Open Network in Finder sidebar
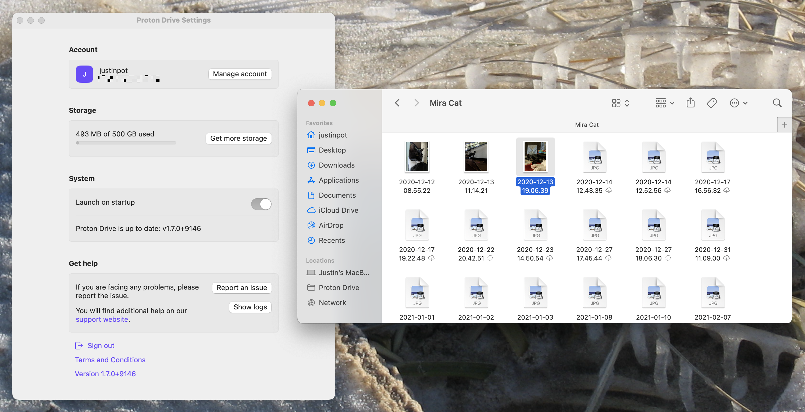Viewport: 805px width, 412px height. 327,302
